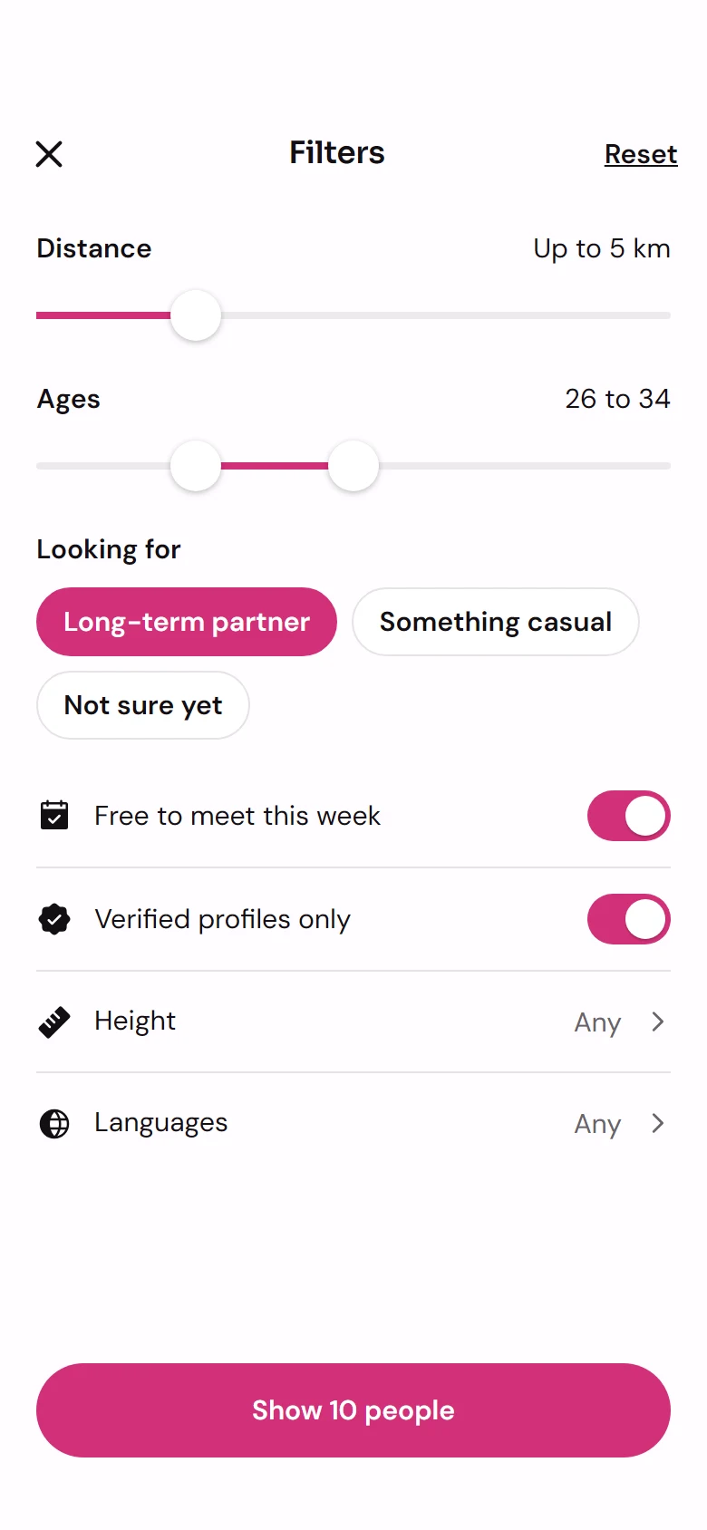The image size is (707, 1530).
Task: Click the calendar check icon
Action: (x=54, y=815)
